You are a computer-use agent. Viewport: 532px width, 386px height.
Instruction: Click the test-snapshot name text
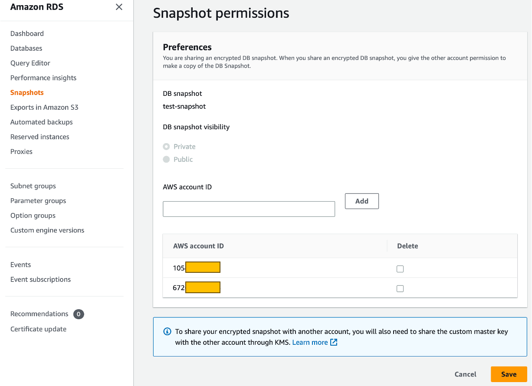(x=184, y=106)
